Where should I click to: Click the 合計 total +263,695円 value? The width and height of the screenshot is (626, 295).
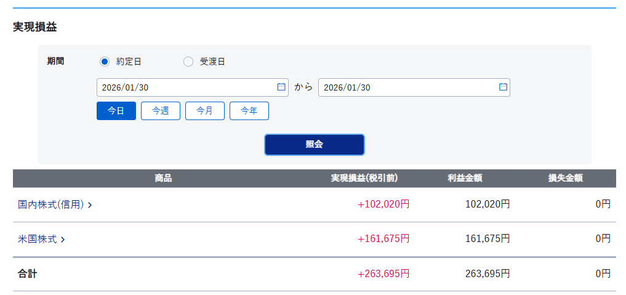(x=383, y=273)
